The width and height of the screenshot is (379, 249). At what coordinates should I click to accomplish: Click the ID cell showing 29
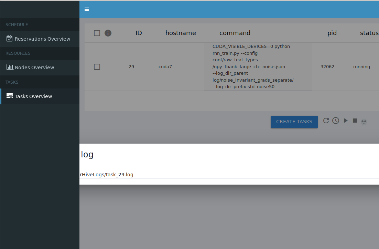point(131,66)
